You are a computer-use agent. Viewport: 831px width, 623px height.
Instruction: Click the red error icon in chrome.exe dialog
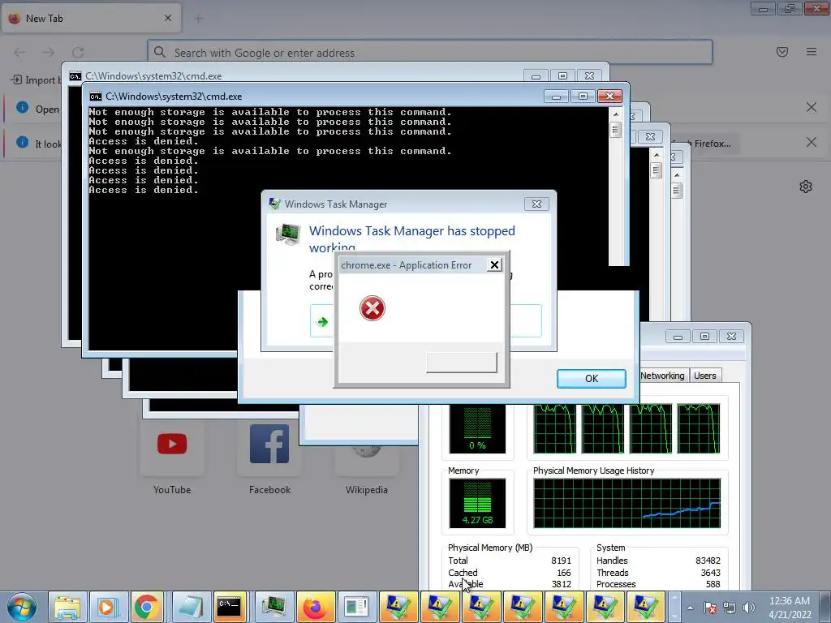tap(372, 308)
